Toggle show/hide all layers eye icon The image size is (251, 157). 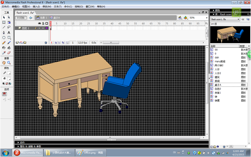click(x=39, y=23)
